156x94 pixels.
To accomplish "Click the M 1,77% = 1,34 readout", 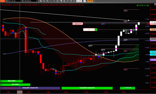I will pyautogui.click(x=143, y=5).
